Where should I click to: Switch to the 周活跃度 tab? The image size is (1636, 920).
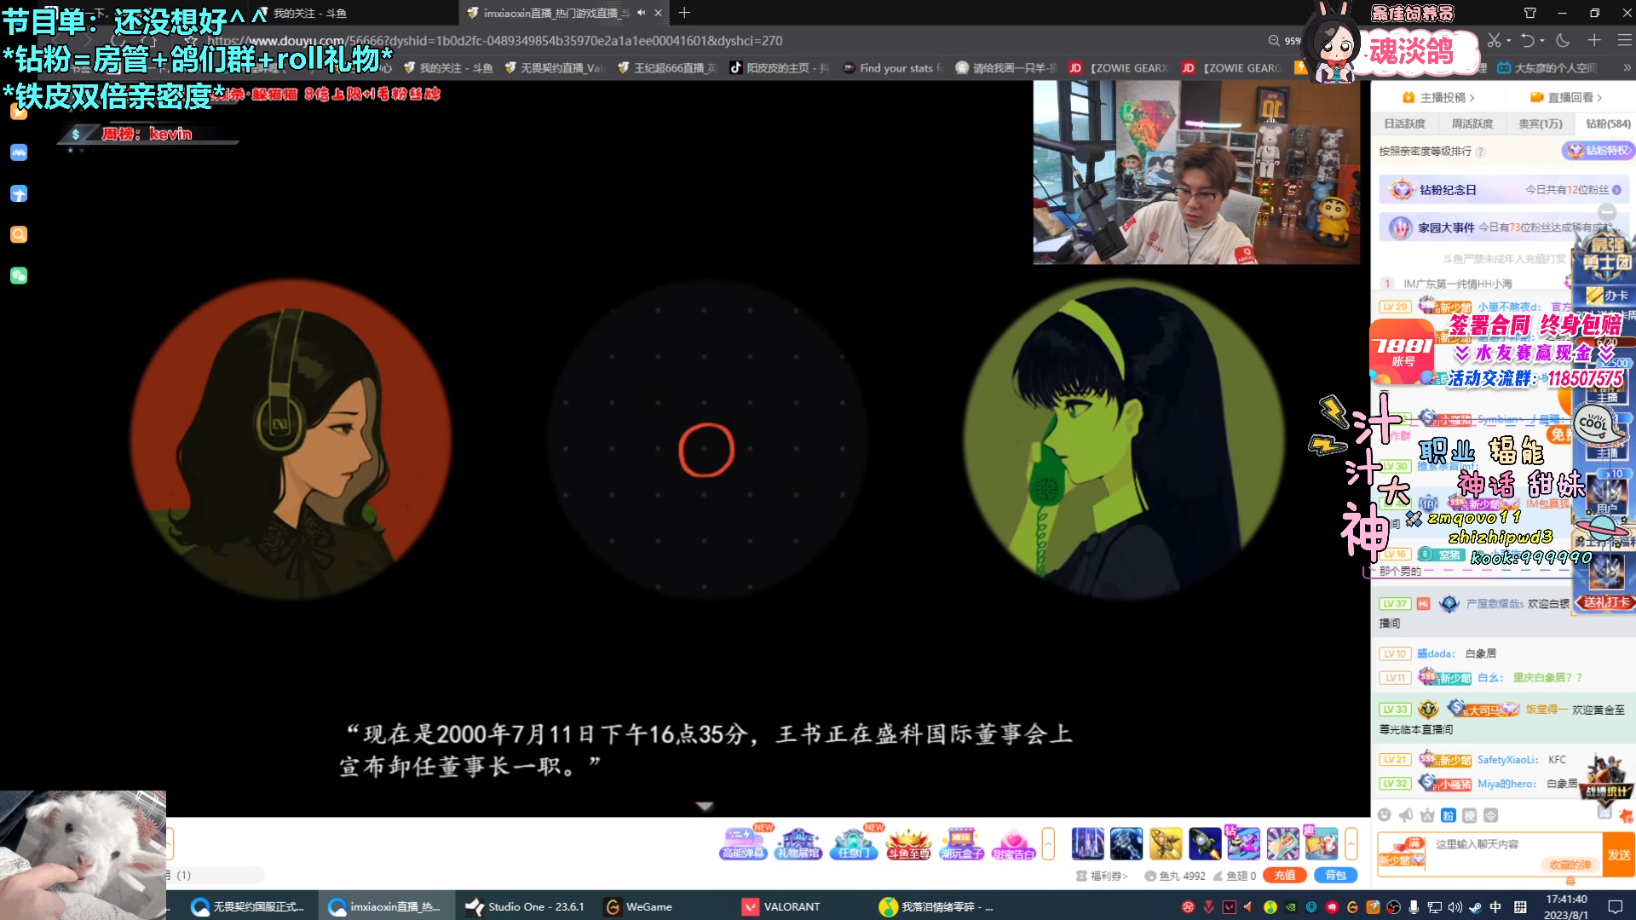pyautogui.click(x=1472, y=124)
